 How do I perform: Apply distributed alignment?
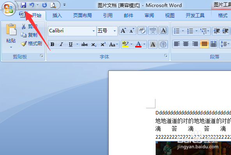tap(213, 44)
